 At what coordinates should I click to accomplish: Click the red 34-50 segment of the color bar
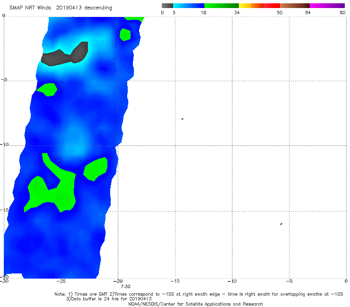259,6
